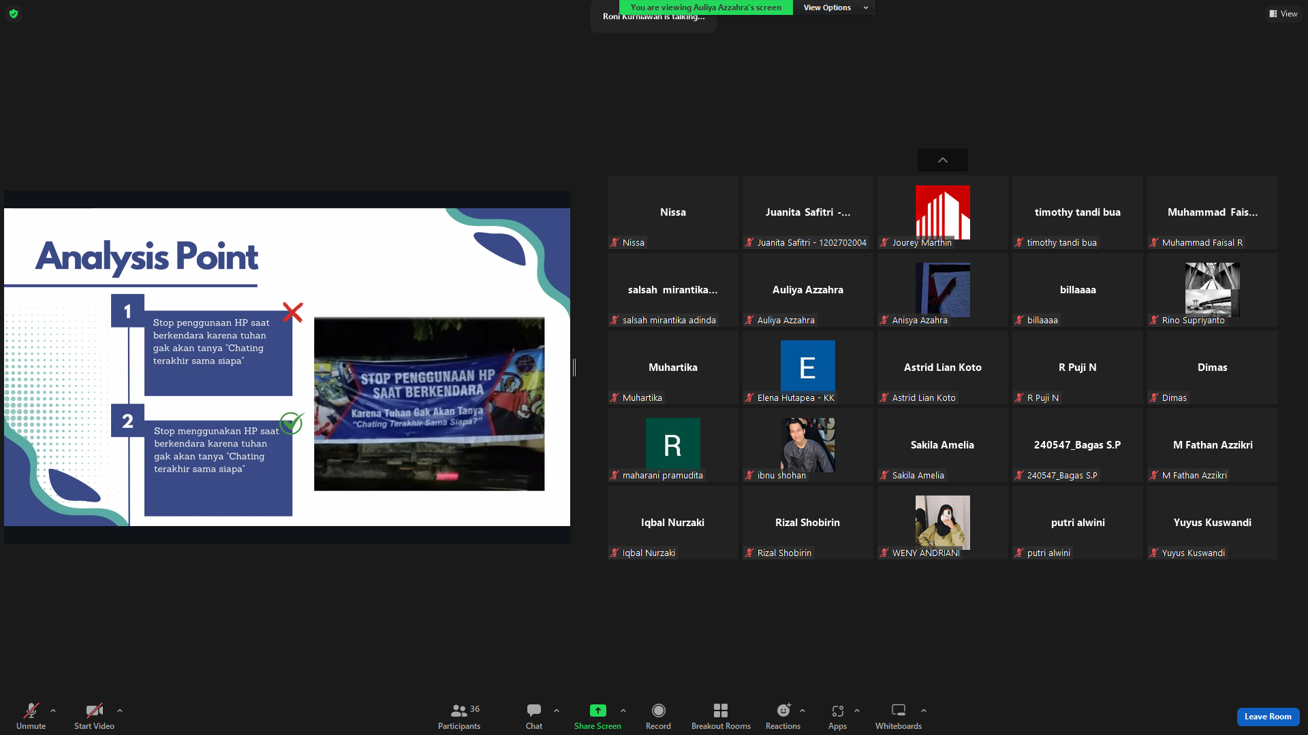This screenshot has width=1308, height=735.
Task: Click the green Share Screen icon
Action: (597, 710)
